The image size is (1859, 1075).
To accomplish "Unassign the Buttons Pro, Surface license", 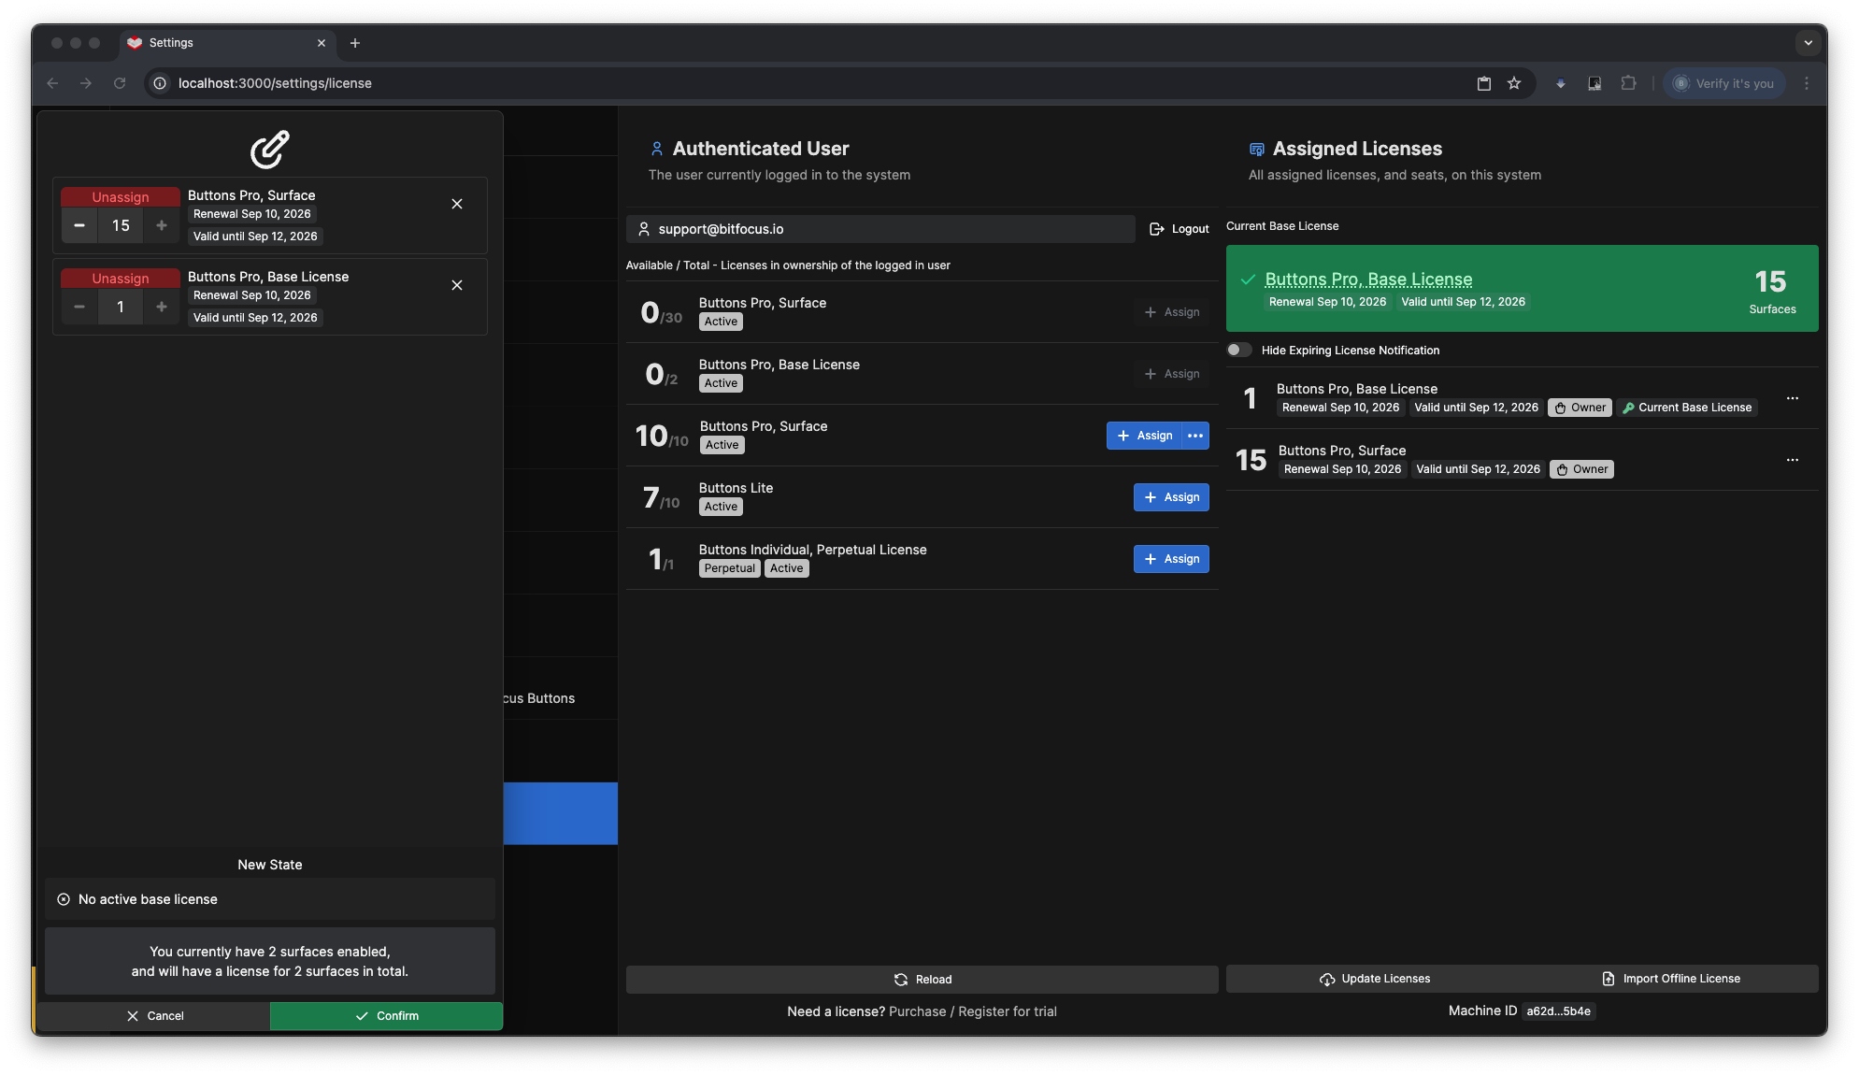I will 121,197.
